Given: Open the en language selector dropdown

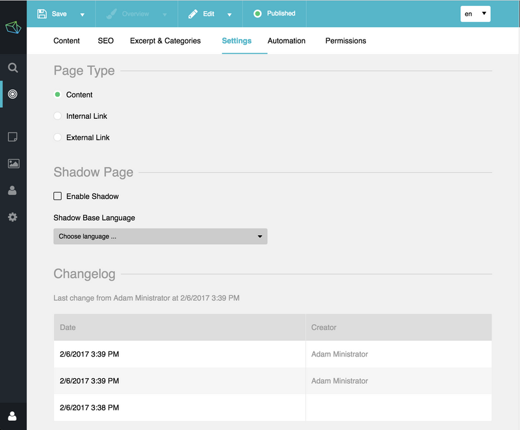Looking at the screenshot, I should click(475, 14).
